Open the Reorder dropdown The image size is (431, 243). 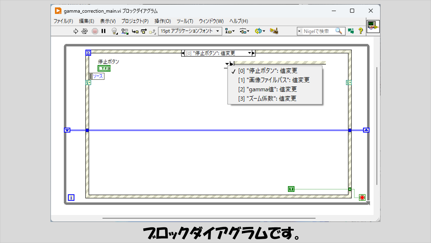[x=260, y=31]
